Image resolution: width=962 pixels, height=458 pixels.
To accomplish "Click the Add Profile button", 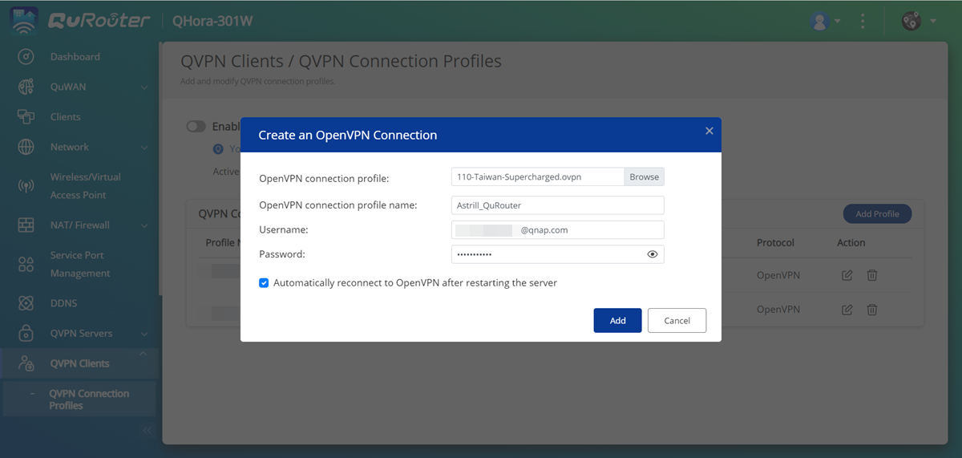I will click(877, 214).
